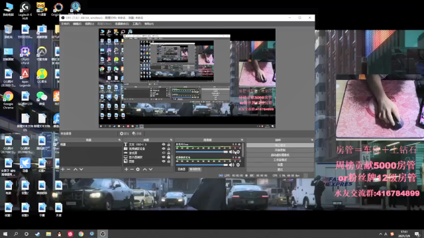Pop out the Controls dock panel

[312, 140]
